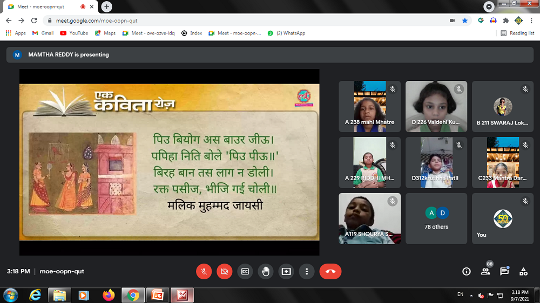
Task: Toggle closed captions on
Action: point(245,272)
